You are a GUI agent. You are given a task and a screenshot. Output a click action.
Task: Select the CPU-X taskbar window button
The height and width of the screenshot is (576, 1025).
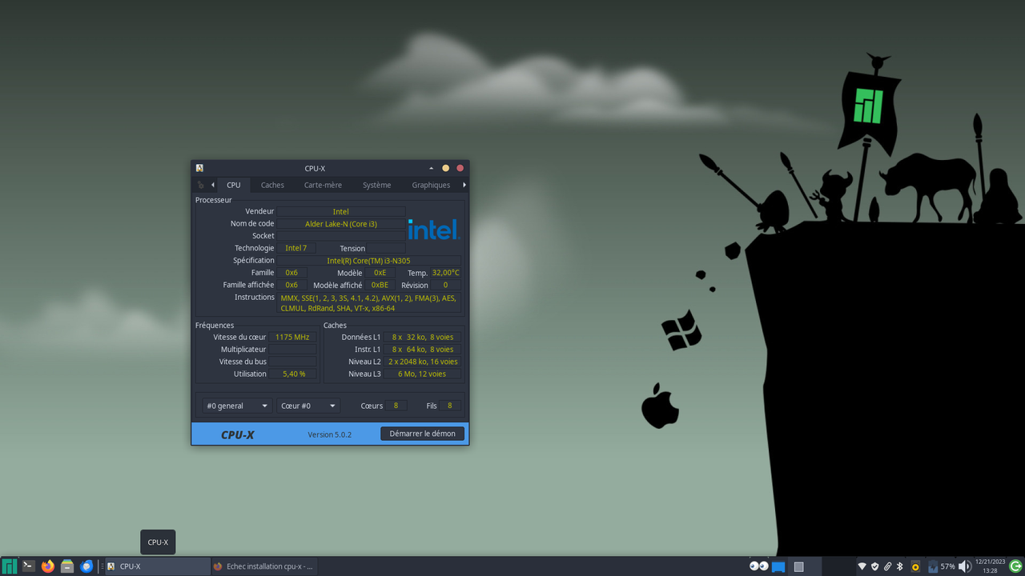tap(158, 566)
